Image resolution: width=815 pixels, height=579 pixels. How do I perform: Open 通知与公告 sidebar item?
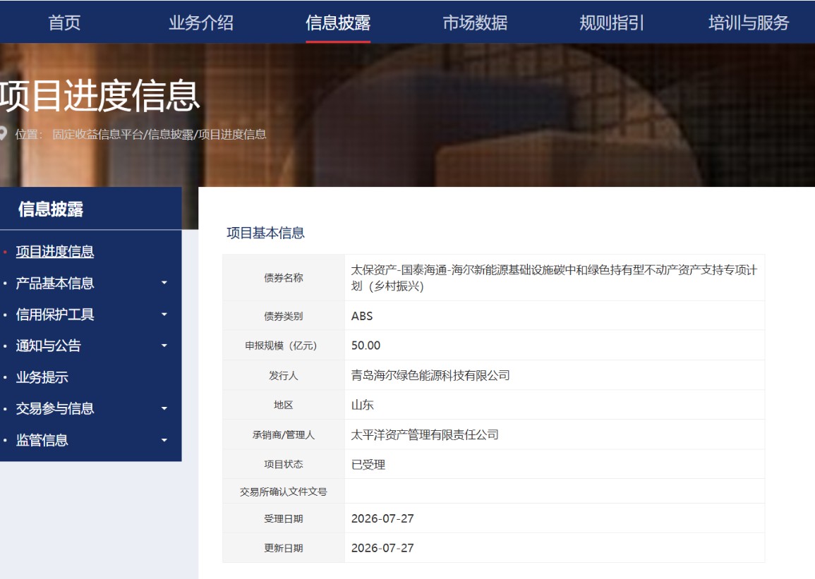[x=49, y=346]
